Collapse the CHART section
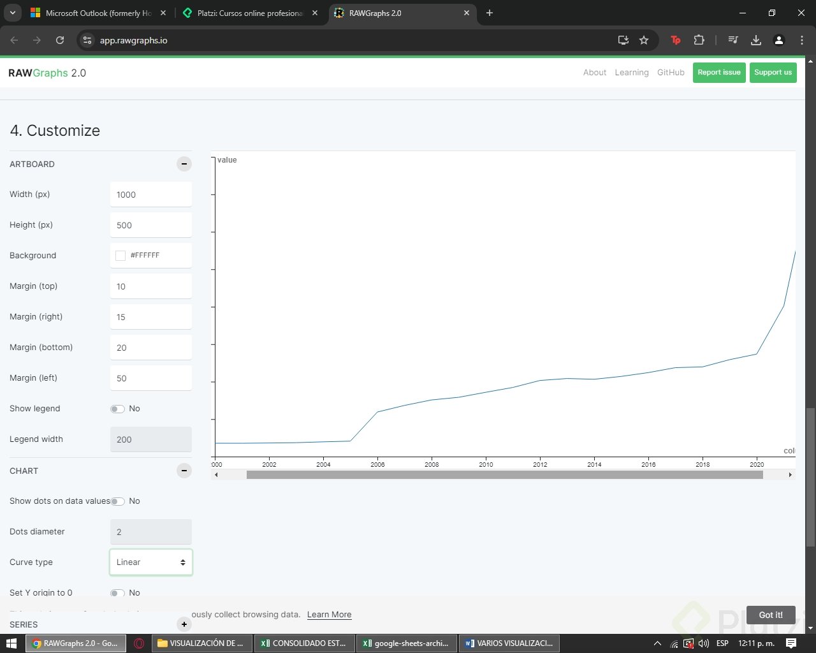The width and height of the screenshot is (816, 653). (x=184, y=471)
